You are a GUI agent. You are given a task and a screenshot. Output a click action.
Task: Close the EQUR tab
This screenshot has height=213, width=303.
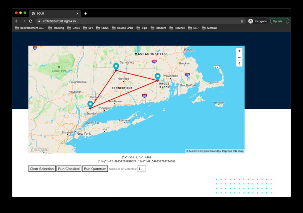point(77,13)
